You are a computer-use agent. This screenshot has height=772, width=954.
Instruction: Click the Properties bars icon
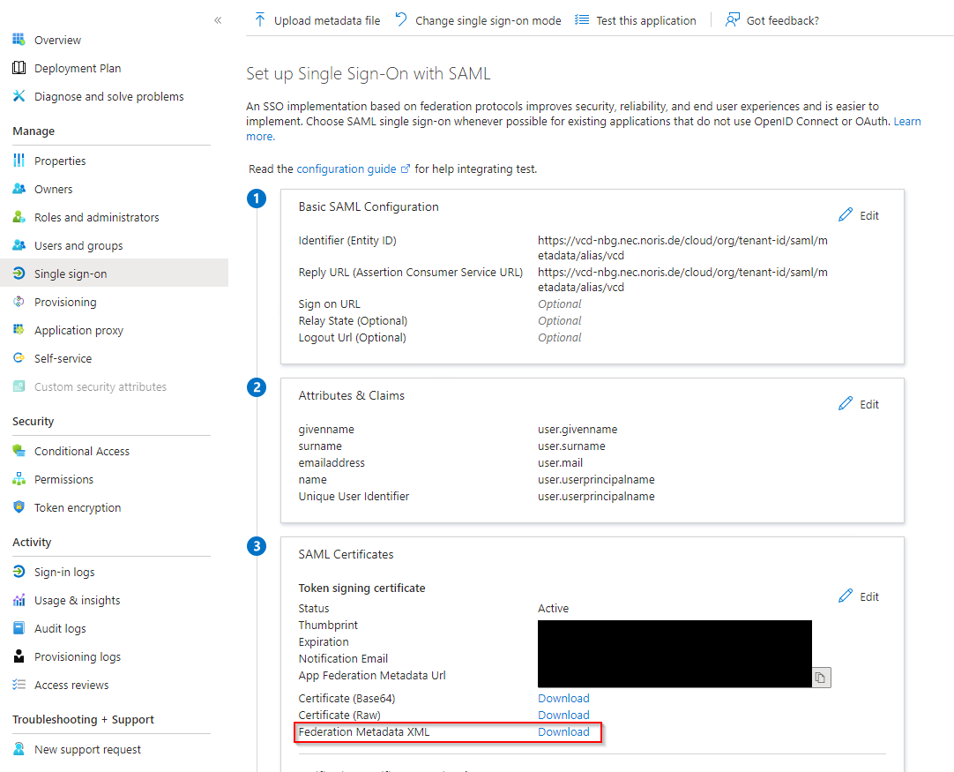[x=19, y=160]
